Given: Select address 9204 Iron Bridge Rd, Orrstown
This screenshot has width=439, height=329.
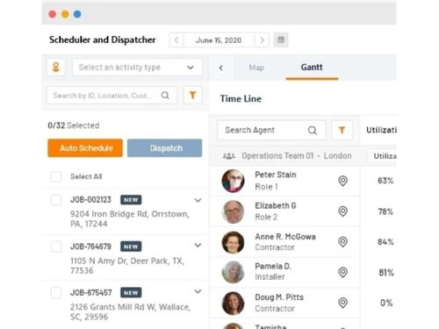Looking at the screenshot, I should [x=130, y=219].
